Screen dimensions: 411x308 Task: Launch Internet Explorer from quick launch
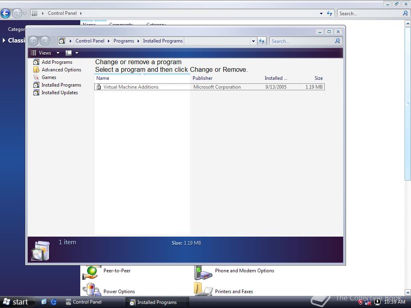(x=53, y=302)
